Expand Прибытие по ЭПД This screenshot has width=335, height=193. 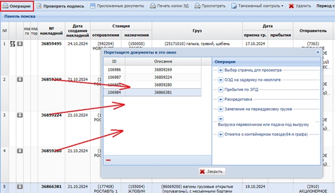(221, 90)
